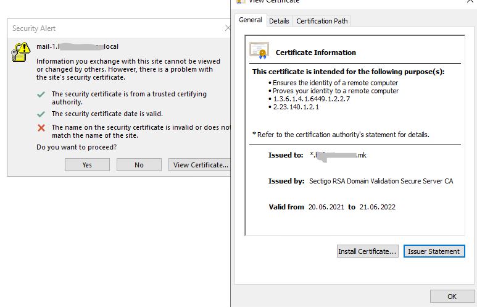Viewport: 477px width, 307px height.
Task: Open the Issuer Statement
Action: coord(434,251)
